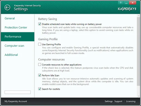The width and height of the screenshot is (141, 106).
Task: Click the scrollbar down arrow
Action: [x=139, y=96]
